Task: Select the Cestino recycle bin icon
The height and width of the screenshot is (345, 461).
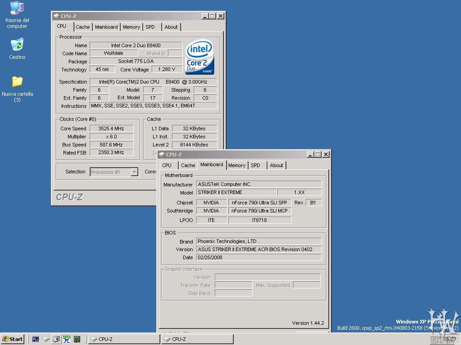Action: (17, 49)
